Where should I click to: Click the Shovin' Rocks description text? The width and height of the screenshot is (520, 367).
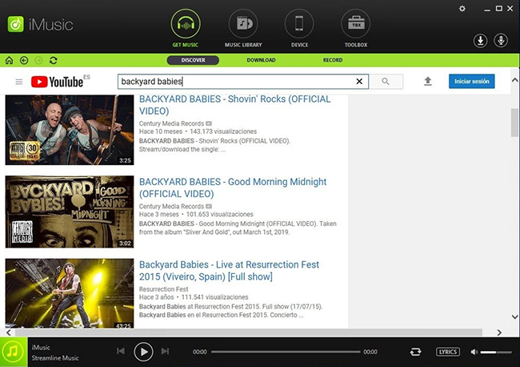pos(214,145)
